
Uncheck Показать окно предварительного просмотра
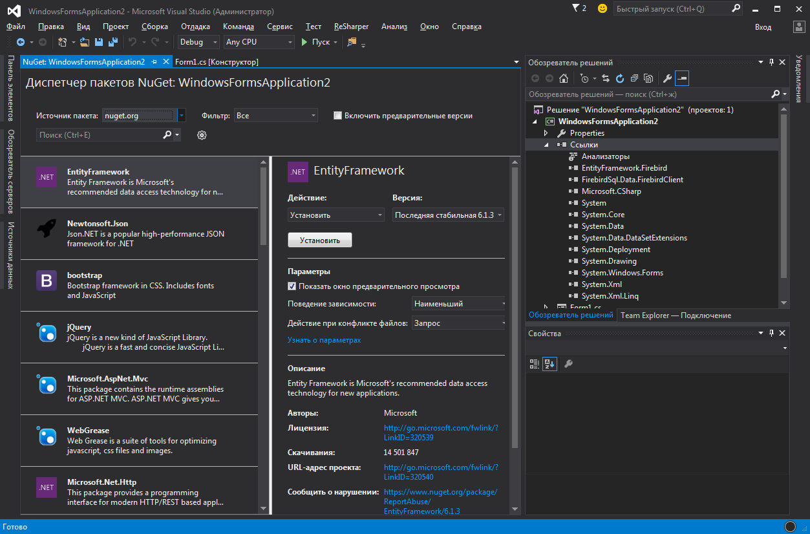(292, 285)
